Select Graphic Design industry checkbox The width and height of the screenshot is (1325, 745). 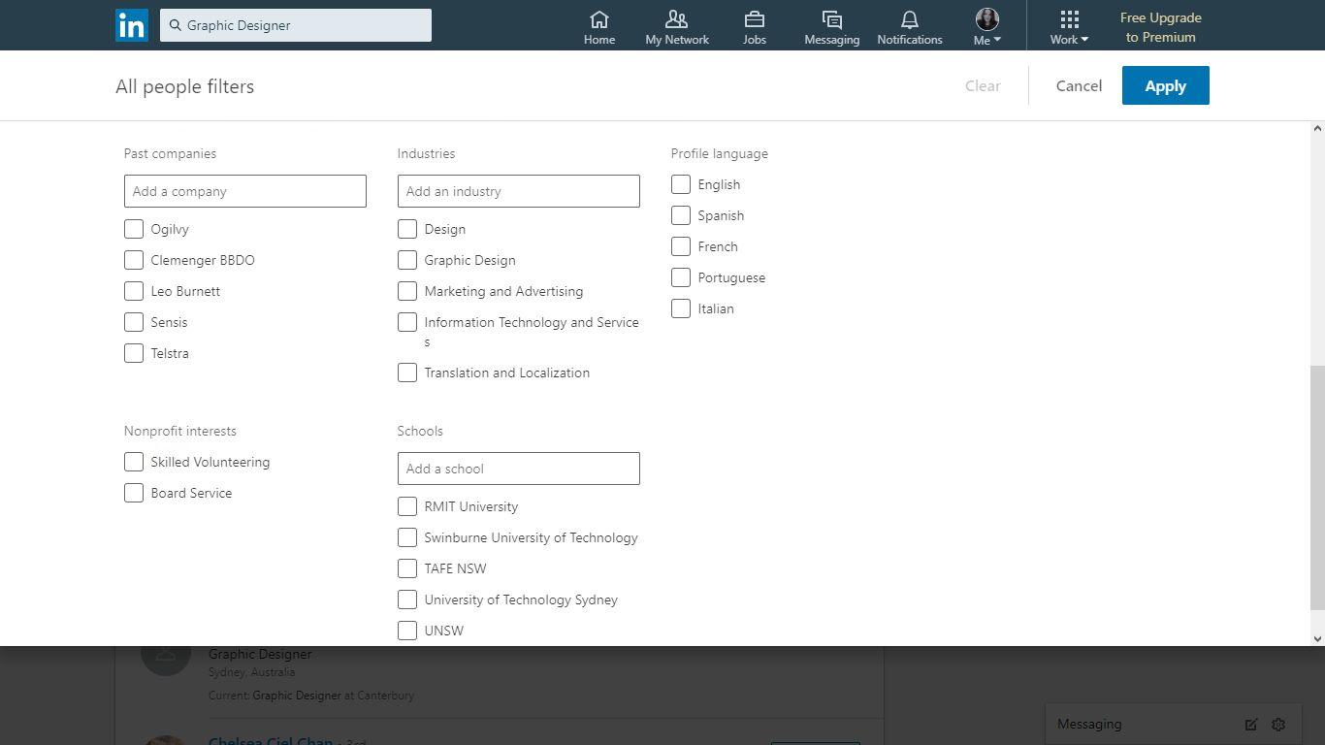407,260
